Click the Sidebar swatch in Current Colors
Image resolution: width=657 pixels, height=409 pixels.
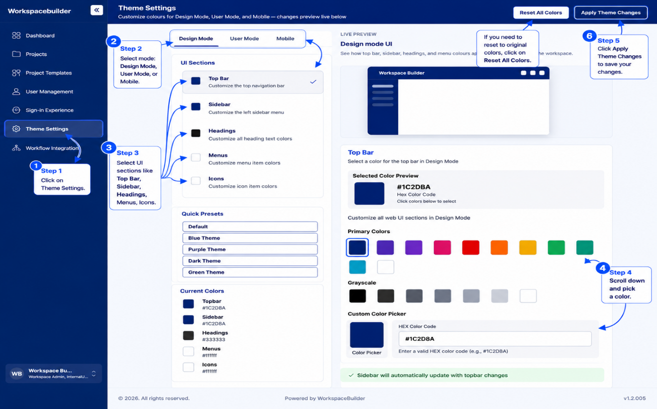188,320
